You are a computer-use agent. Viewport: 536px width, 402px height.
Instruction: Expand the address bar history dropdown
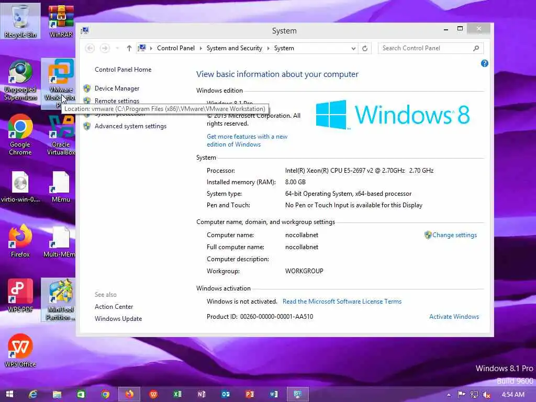[x=353, y=48]
